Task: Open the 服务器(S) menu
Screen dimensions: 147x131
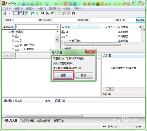Action: pyautogui.click(x=54, y=9)
